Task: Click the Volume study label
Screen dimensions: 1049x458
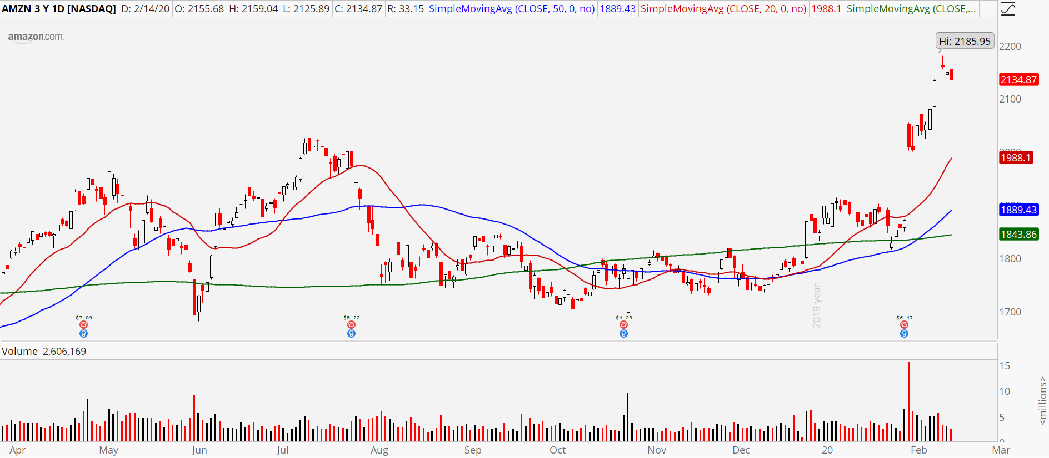Action: (x=19, y=352)
